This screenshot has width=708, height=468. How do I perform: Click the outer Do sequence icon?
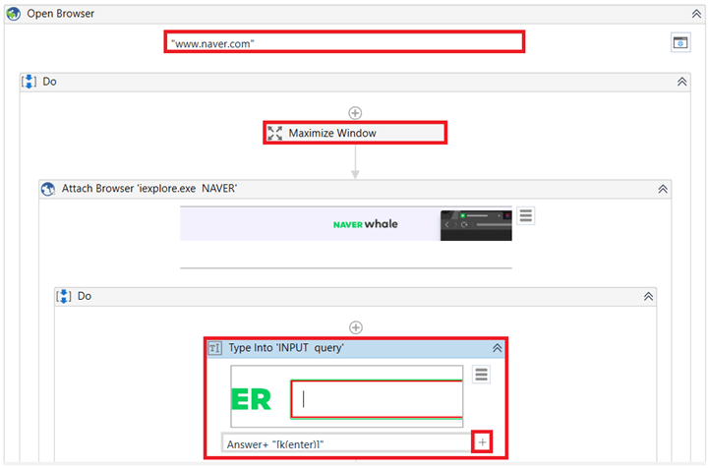click(29, 82)
